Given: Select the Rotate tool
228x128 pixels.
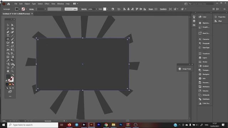Looking at the screenshot, I should [x=8, y=46].
